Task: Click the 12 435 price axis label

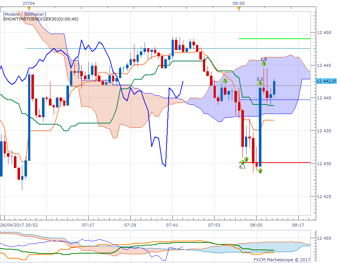Action: [x=324, y=131]
